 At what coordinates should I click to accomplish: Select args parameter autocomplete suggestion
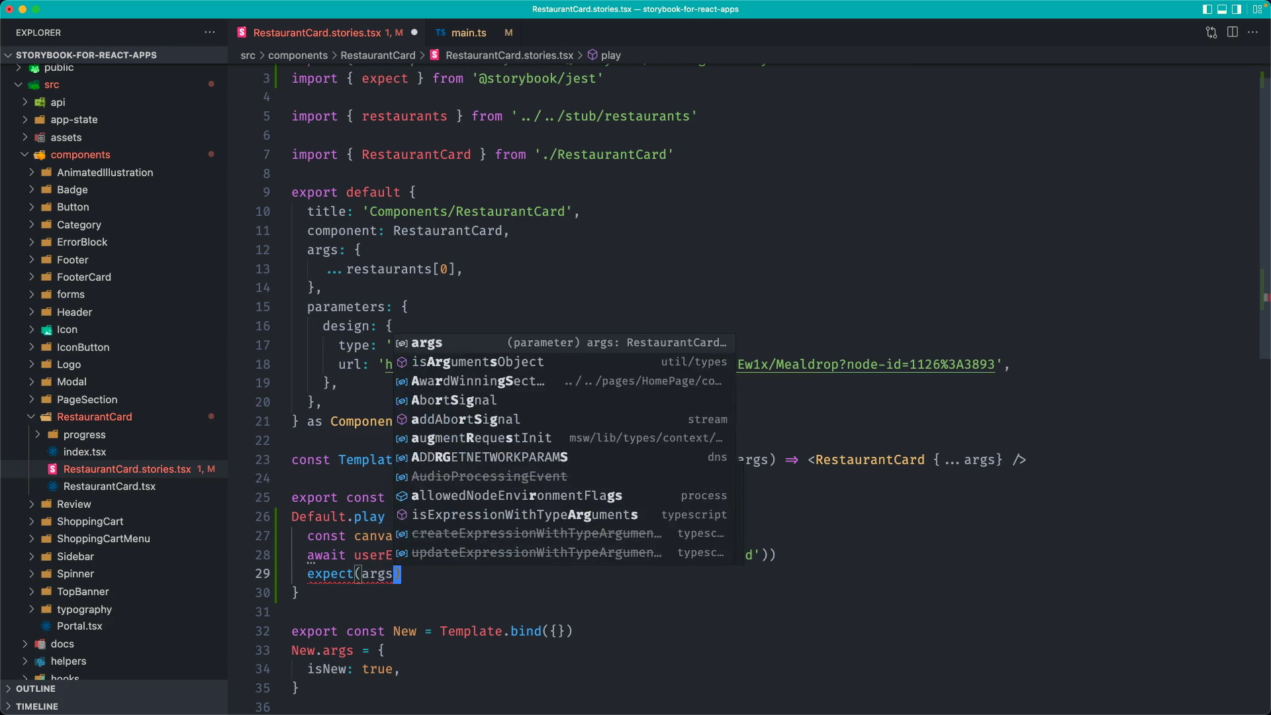click(427, 343)
